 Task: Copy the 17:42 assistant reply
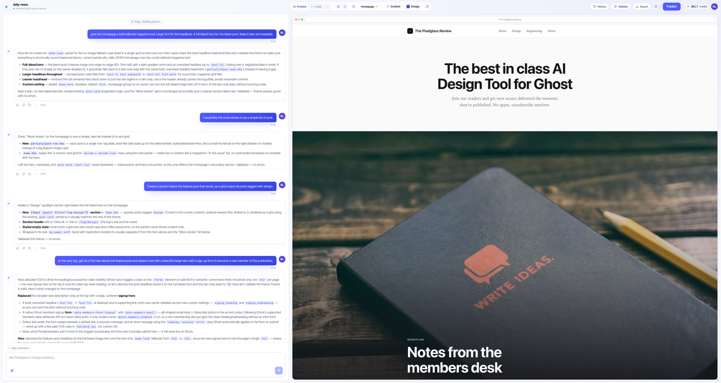pyautogui.click(x=30, y=105)
